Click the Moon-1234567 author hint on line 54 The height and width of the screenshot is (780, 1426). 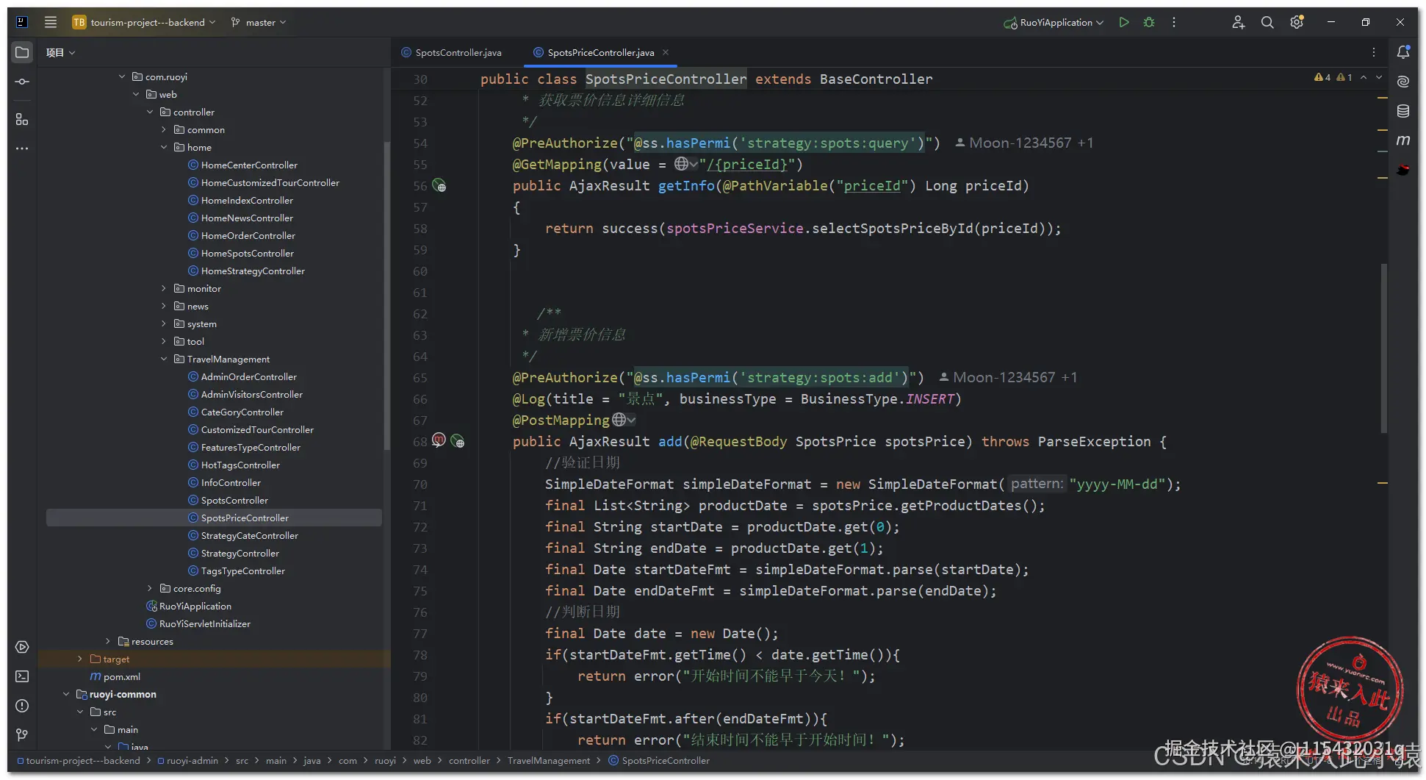pos(1024,143)
